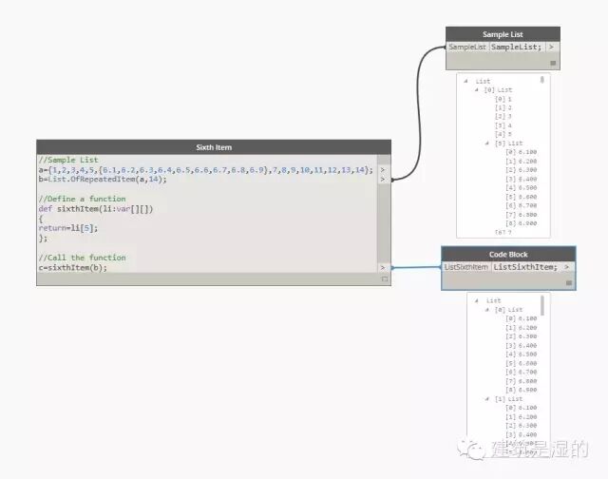Viewport: 608px width, 479px height.
Task: Select row '[0] 1' in Sample List preview
Action: [x=503, y=99]
